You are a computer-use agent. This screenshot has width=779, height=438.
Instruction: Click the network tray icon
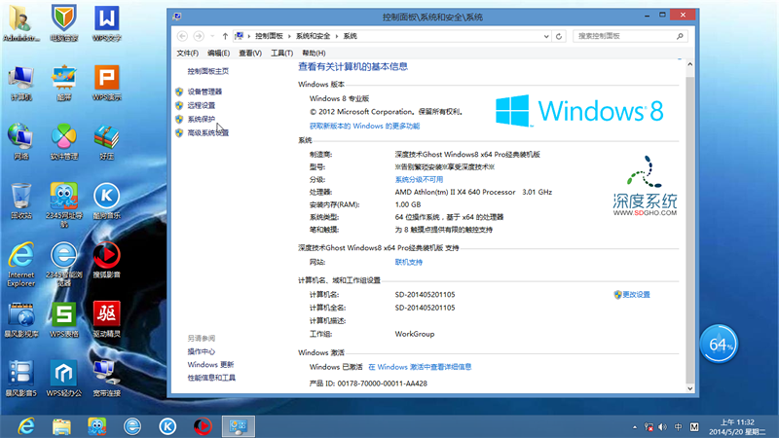649,427
